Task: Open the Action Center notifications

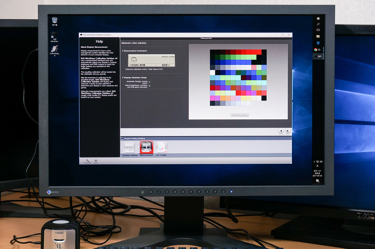Action: [x=317, y=181]
